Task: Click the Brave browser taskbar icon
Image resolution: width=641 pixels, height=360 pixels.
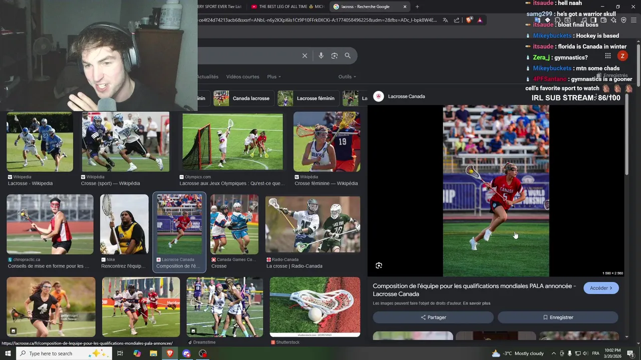Action: pos(170,353)
